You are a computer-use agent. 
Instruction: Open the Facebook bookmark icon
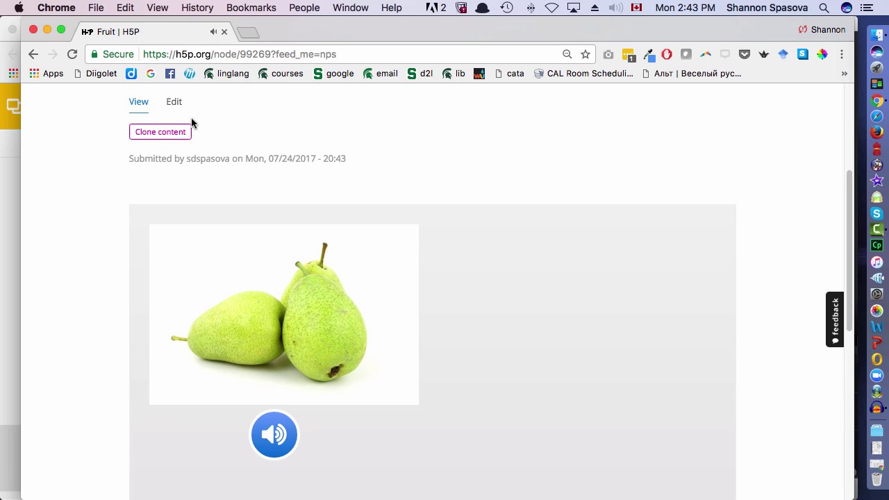click(x=170, y=74)
